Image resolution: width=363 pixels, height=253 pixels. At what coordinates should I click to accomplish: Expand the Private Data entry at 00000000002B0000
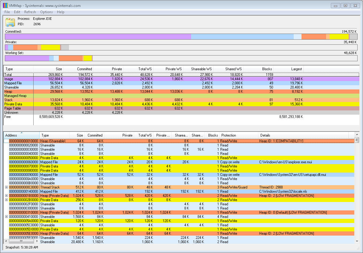pyautogui.click(x=7, y=200)
